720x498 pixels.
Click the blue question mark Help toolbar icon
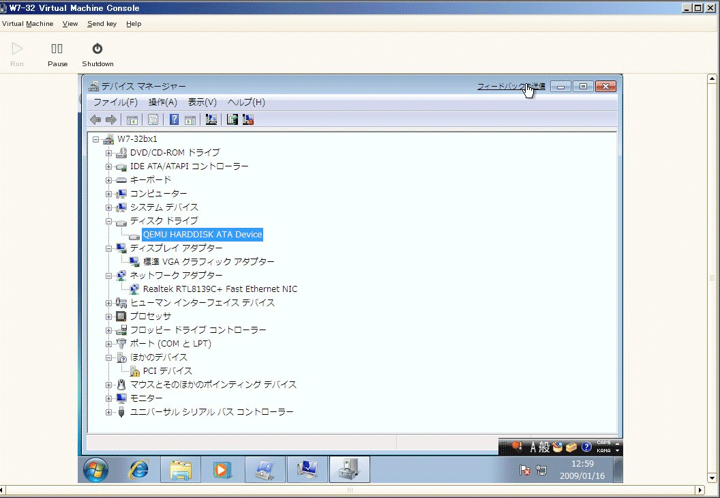point(174,120)
